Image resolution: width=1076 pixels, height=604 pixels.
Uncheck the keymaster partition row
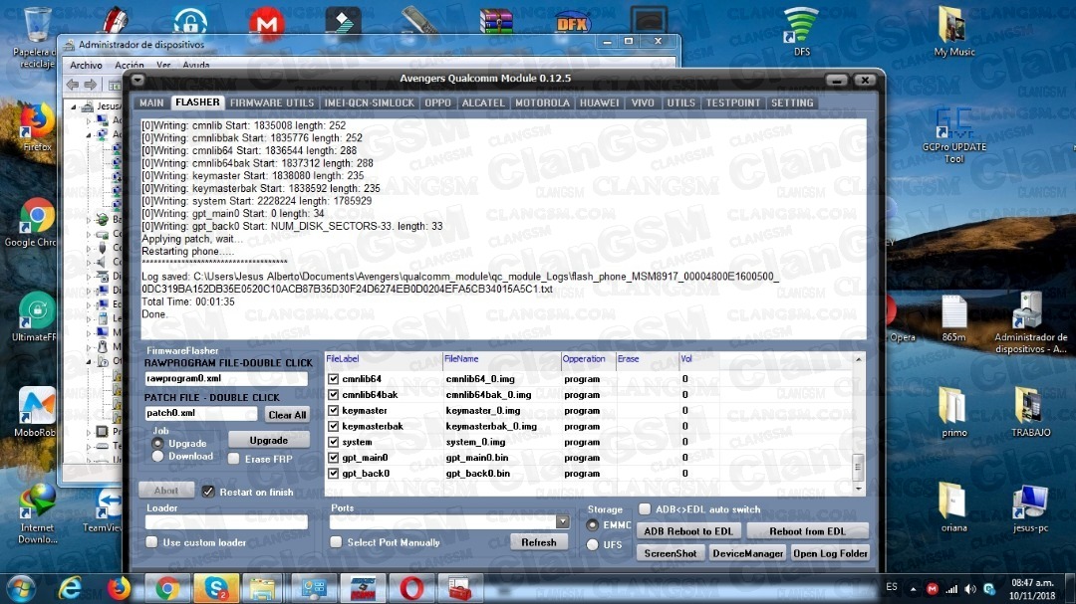point(334,411)
